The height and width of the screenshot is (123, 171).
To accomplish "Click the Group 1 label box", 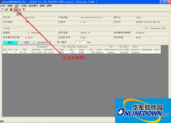I will (14, 28).
